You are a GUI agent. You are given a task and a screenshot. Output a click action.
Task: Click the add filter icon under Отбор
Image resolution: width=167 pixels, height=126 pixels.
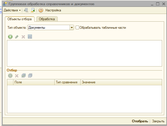point(10,76)
